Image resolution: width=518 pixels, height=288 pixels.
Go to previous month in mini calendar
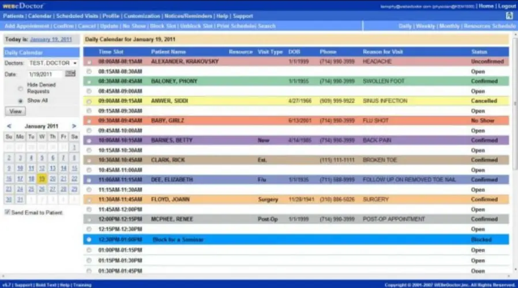(9, 126)
